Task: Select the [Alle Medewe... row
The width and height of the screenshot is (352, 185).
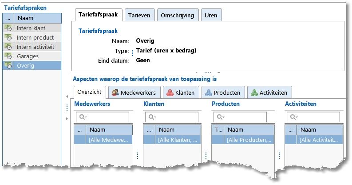Action: pos(109,140)
